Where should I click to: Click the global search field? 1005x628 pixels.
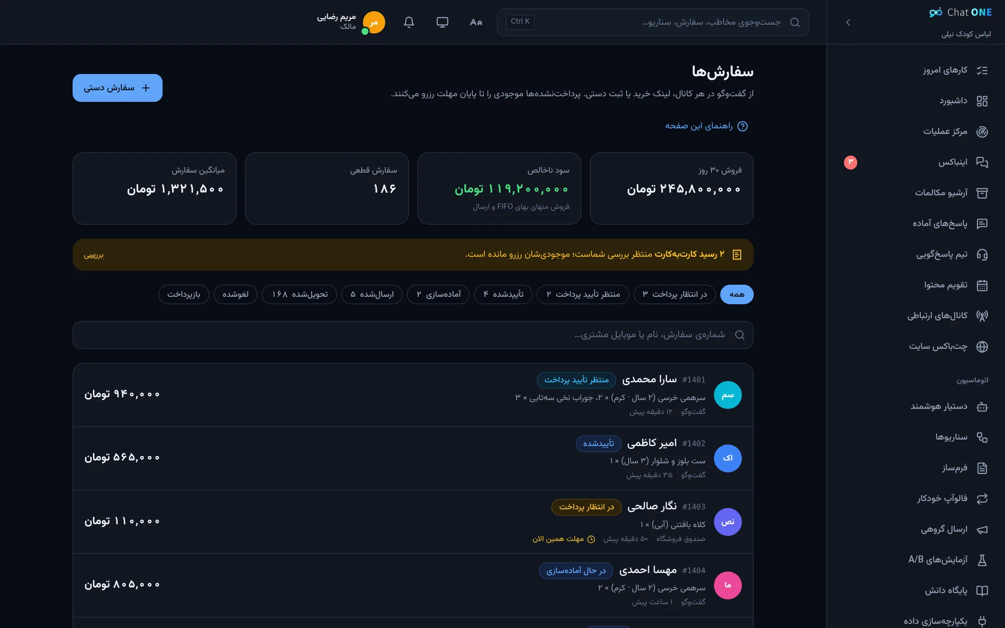coord(653,22)
